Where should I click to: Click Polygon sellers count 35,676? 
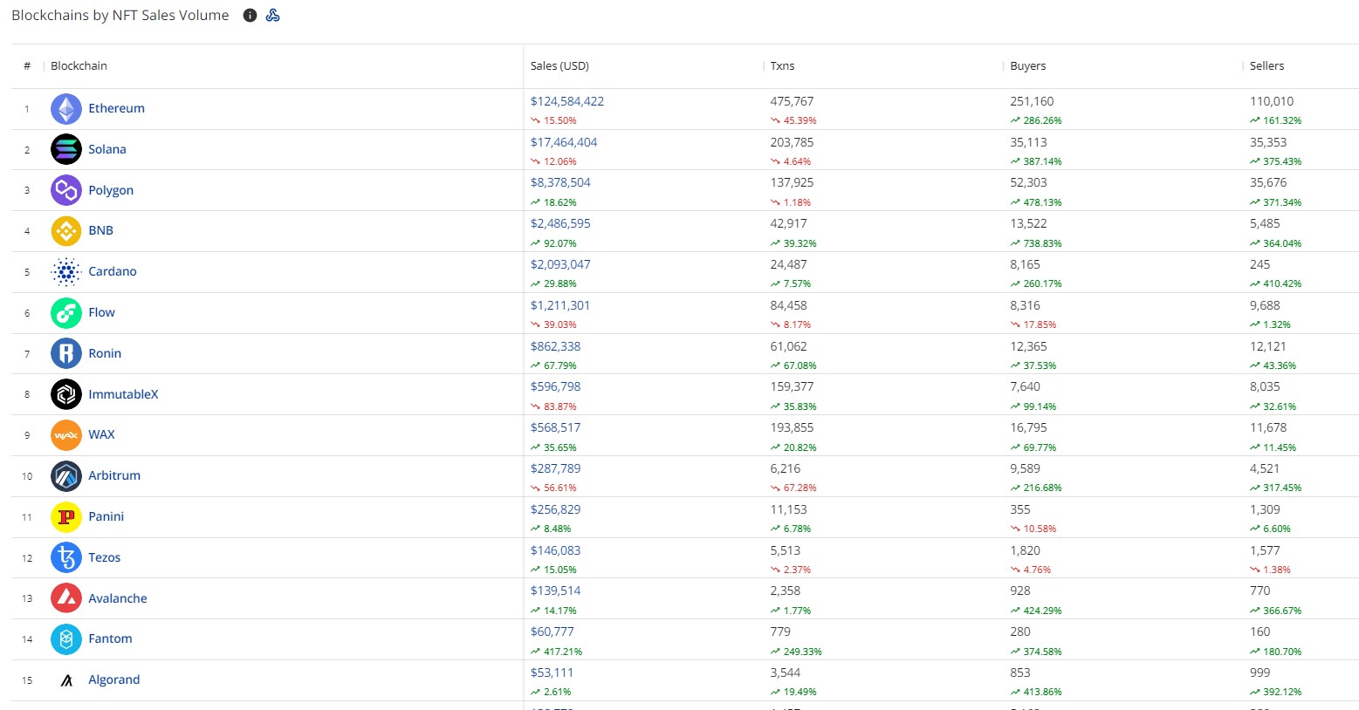click(x=1268, y=182)
